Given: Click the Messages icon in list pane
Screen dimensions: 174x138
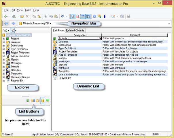Looking at the screenshot, I should coord(55,61).
